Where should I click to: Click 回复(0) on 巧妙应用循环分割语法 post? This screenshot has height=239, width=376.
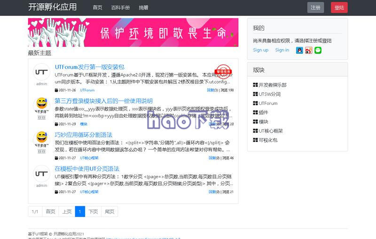(214, 158)
